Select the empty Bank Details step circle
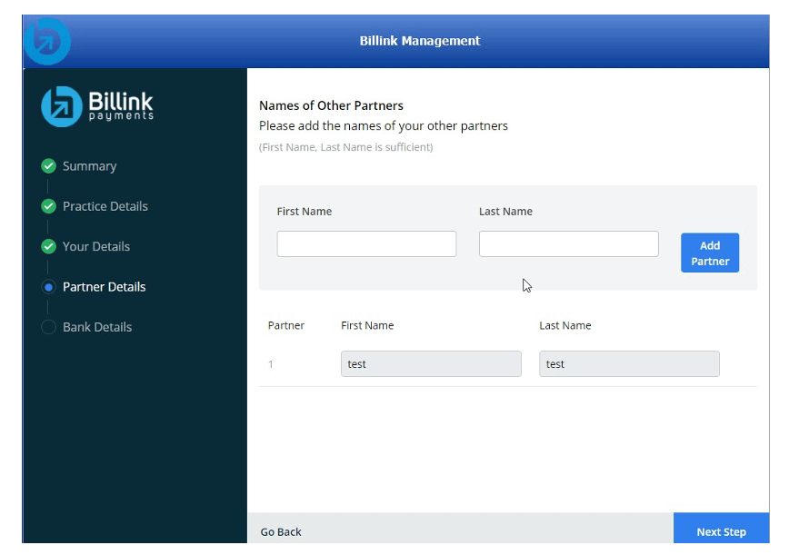The image size is (789, 555). click(49, 327)
